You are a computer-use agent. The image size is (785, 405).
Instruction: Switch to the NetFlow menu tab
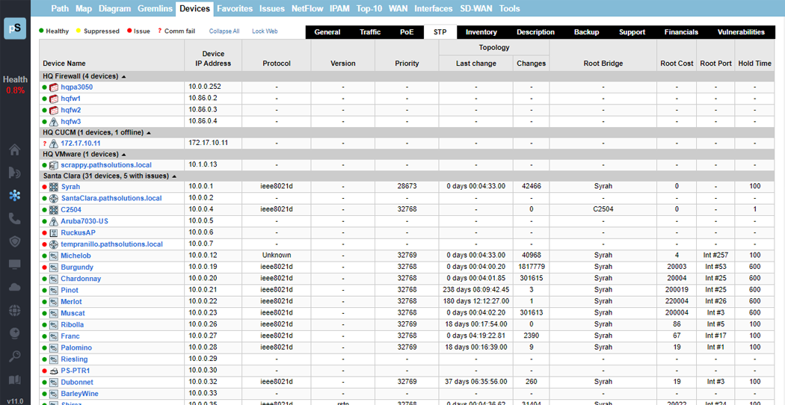tap(307, 9)
